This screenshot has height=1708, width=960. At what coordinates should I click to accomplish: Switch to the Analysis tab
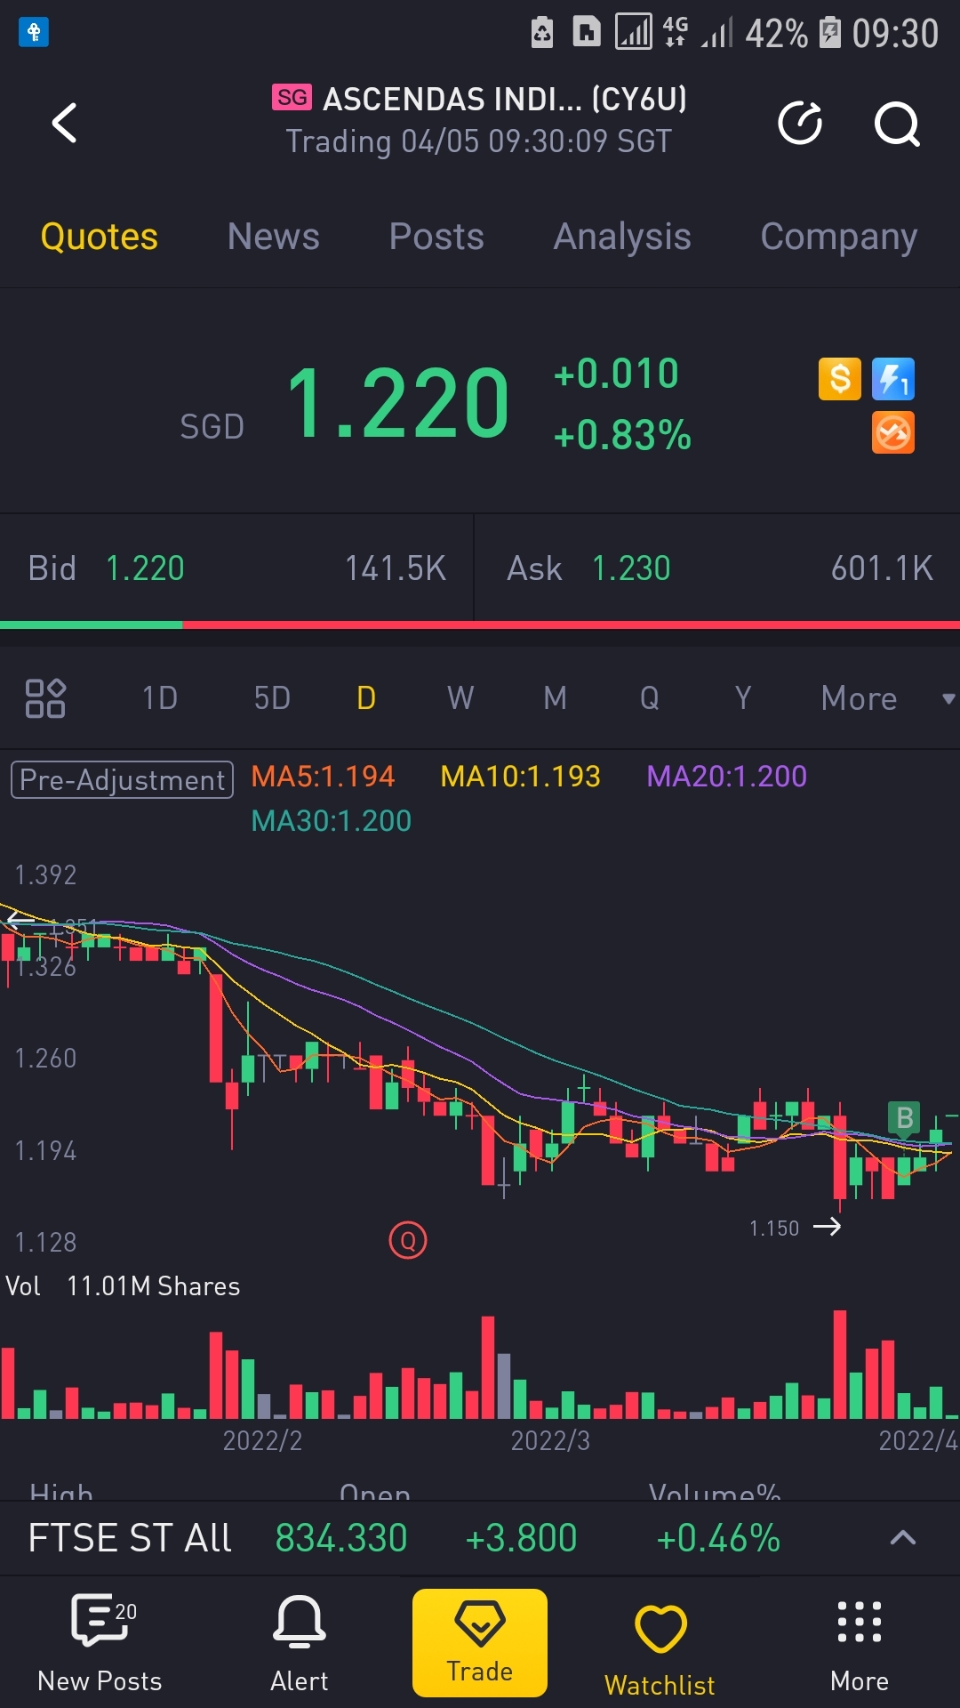(x=622, y=238)
